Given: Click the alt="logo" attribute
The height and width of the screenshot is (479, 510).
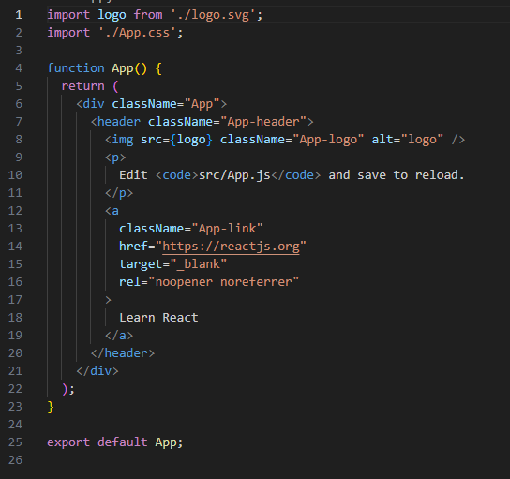Looking at the screenshot, I should [x=408, y=140].
